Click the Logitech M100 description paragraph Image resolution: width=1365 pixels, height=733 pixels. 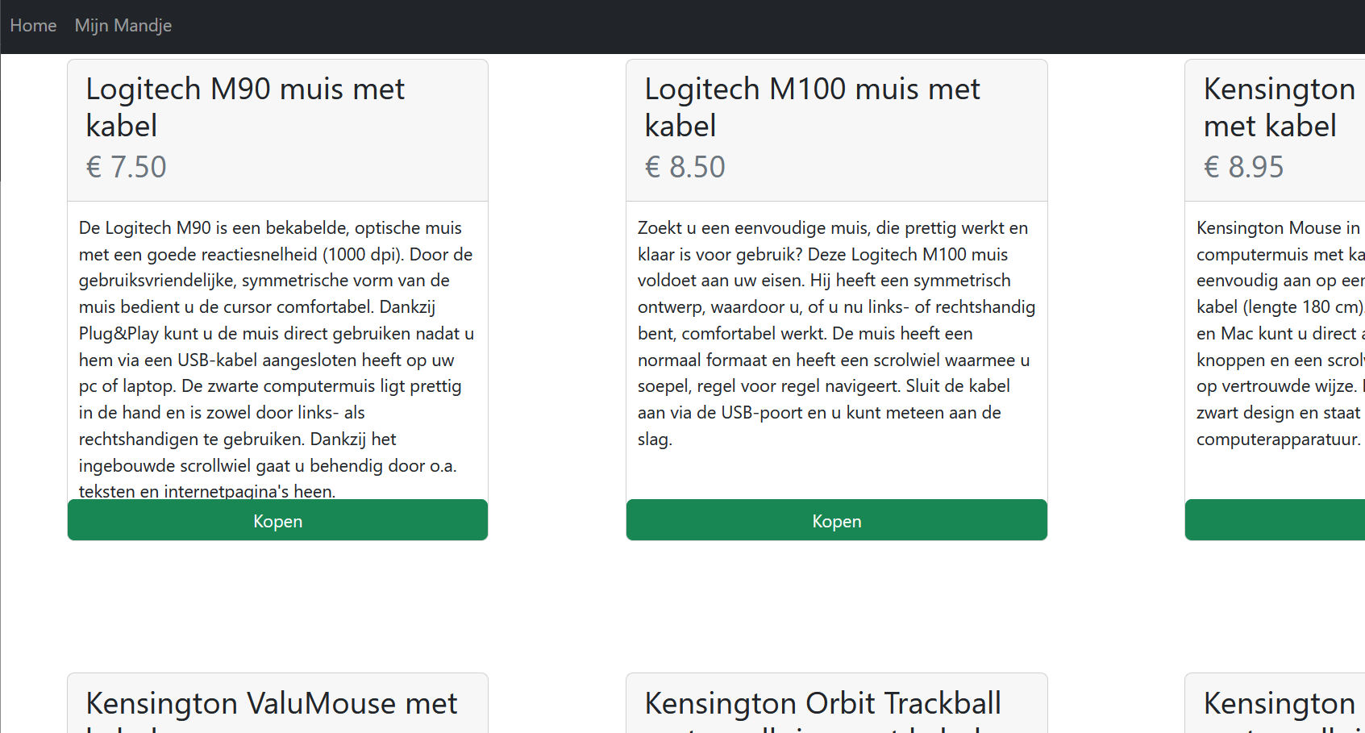point(836,333)
